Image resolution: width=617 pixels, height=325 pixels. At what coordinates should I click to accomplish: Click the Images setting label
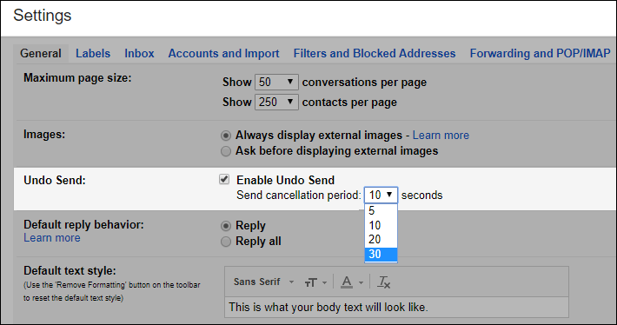44,135
